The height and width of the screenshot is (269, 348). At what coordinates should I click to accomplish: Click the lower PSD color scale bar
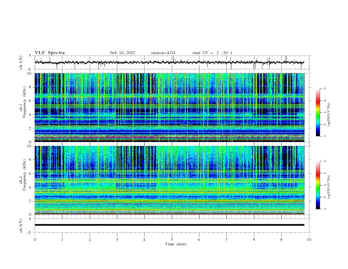318,185
